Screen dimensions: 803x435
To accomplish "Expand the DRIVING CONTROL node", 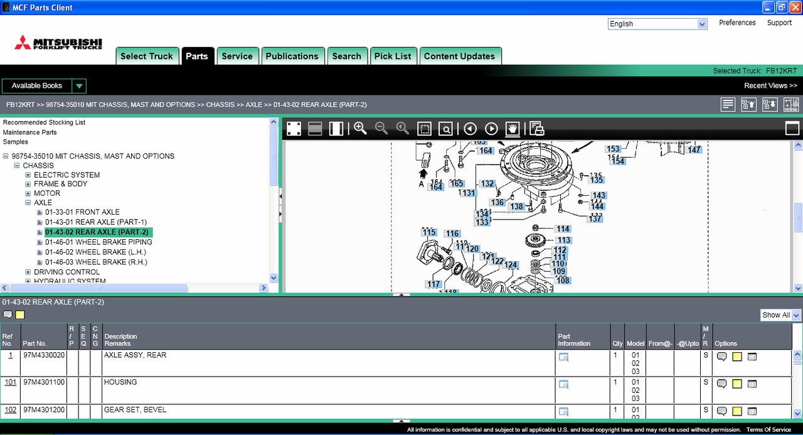I will point(28,272).
